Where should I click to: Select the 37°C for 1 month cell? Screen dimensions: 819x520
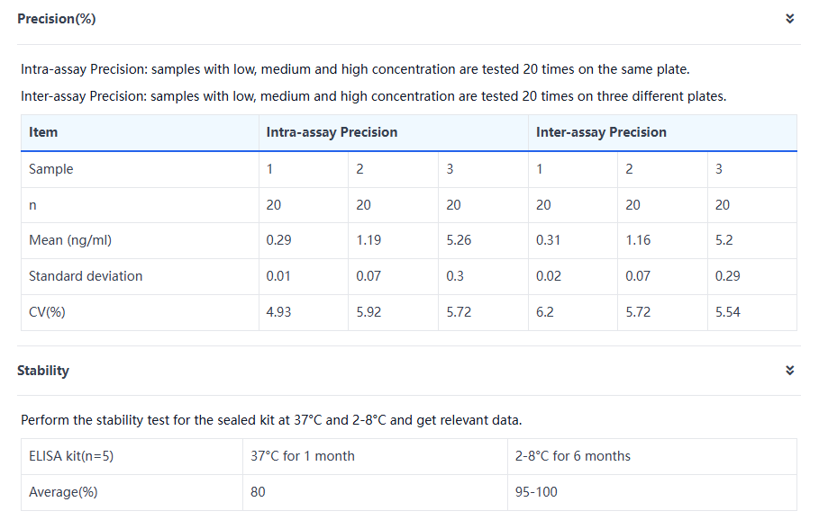coord(303,456)
